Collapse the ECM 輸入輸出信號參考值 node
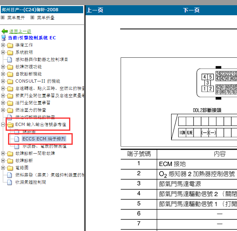 pyautogui.click(x=3, y=124)
